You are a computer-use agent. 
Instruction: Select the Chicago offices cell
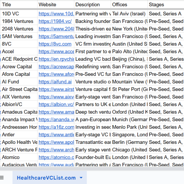129,150
